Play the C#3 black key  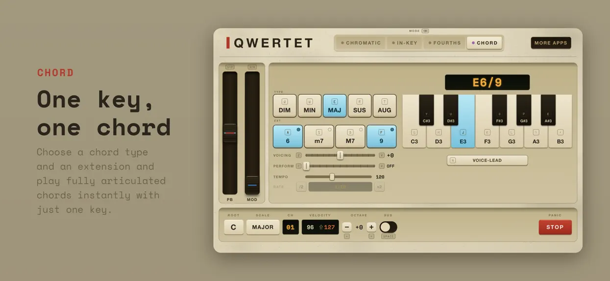(426, 110)
